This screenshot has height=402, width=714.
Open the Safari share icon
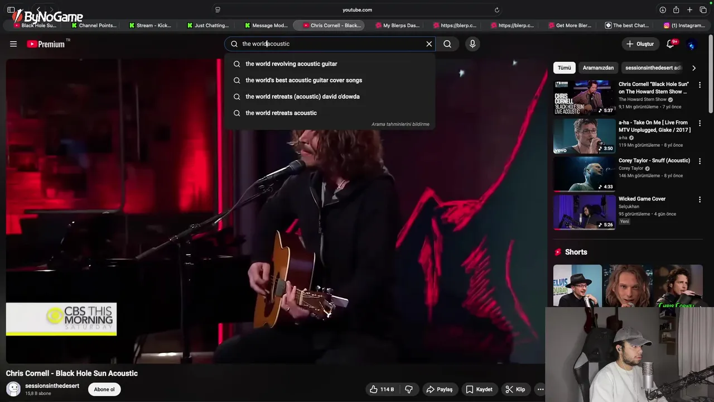point(676,9)
